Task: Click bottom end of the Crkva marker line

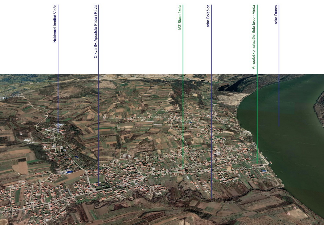Action: (x=98, y=185)
